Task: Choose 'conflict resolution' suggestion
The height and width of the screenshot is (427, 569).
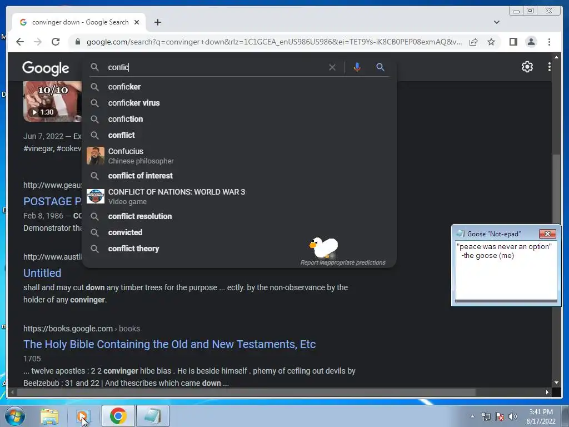Action: pos(239,216)
